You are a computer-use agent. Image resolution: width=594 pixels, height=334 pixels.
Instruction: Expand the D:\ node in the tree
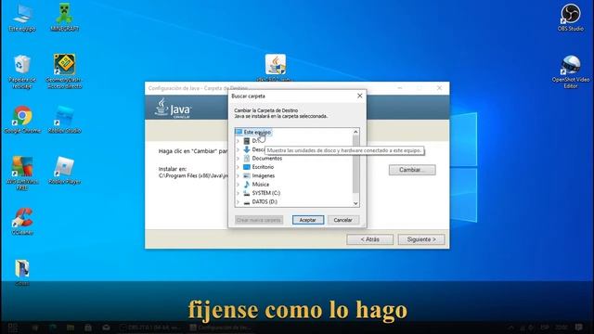(x=238, y=141)
